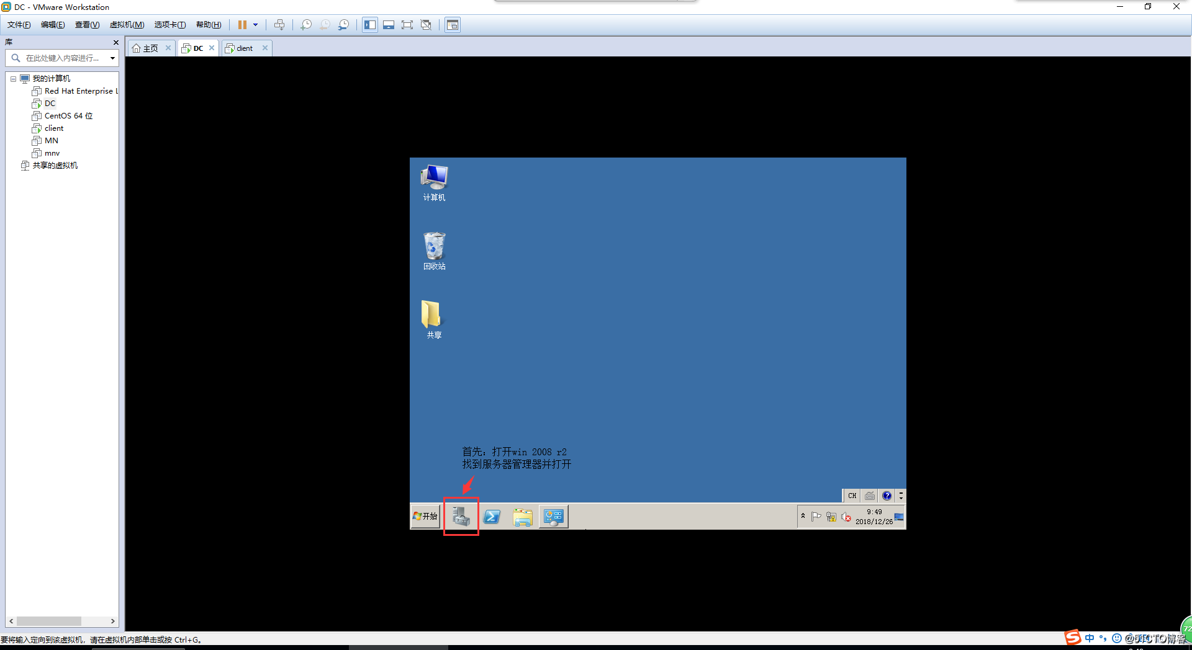1192x650 pixels.
Task: Open language bar options arrow
Action: pyautogui.click(x=901, y=496)
